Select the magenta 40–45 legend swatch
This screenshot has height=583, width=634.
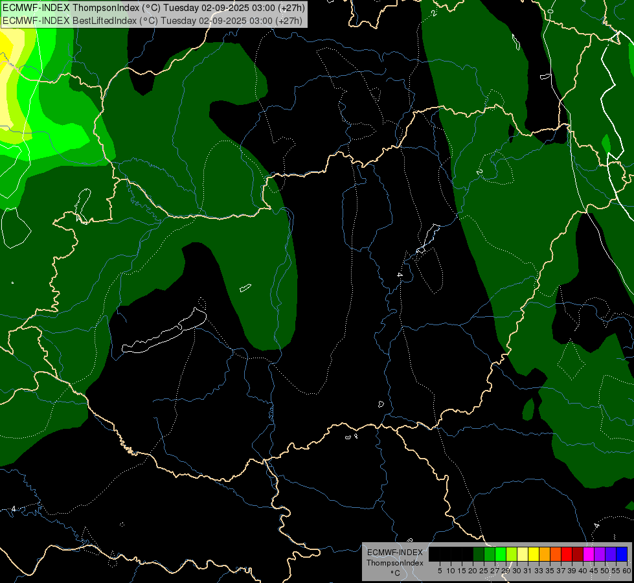point(589,554)
